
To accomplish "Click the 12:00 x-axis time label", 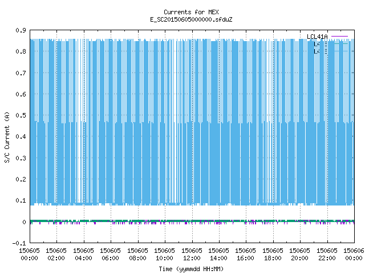I will coord(192,258).
